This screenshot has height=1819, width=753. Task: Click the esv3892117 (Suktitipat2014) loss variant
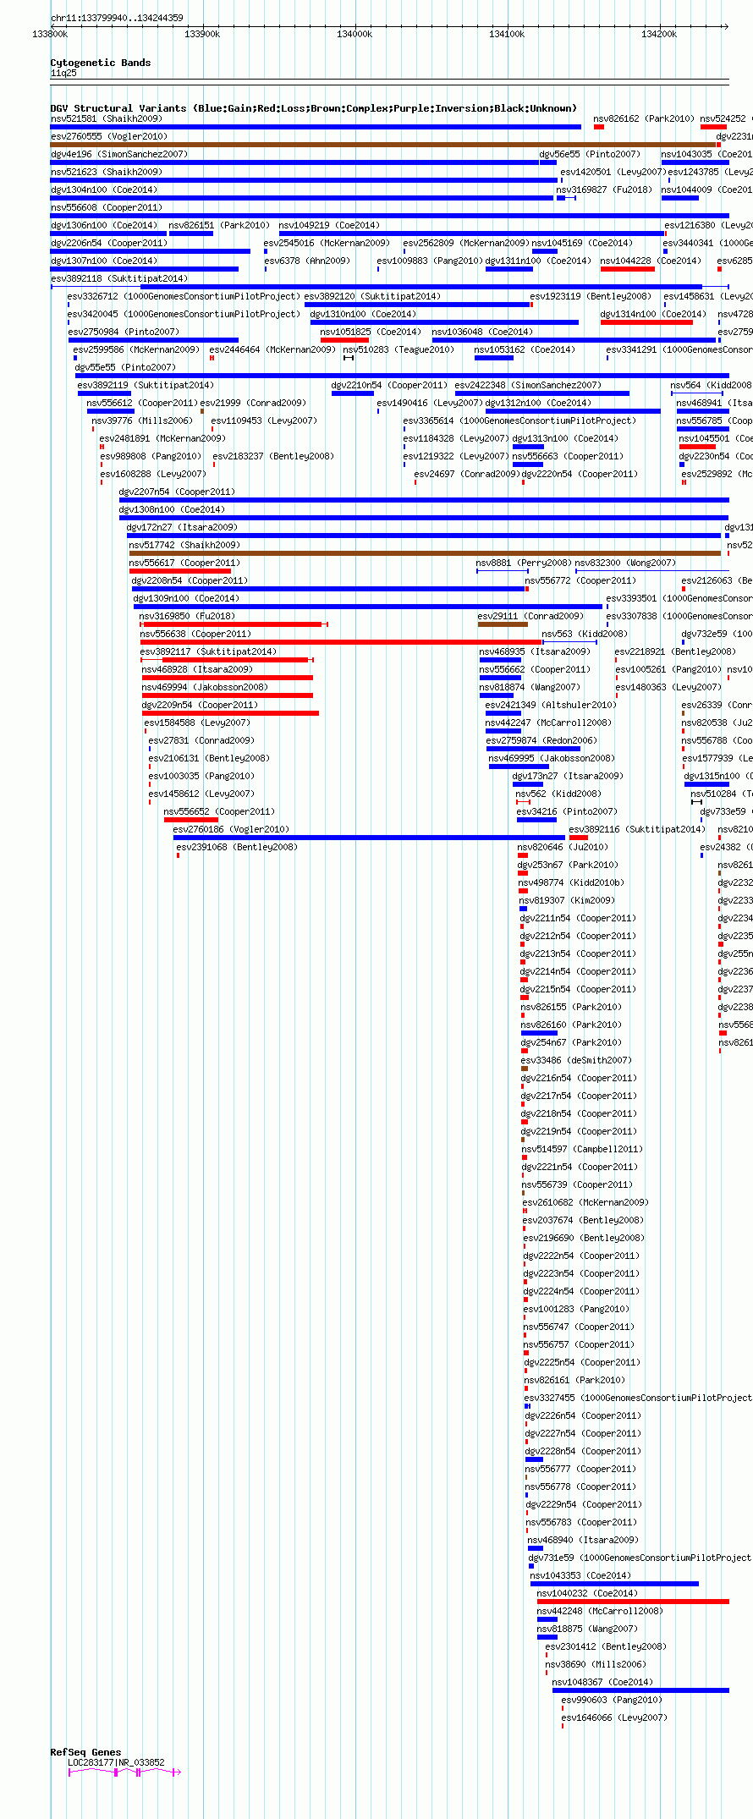227,660
